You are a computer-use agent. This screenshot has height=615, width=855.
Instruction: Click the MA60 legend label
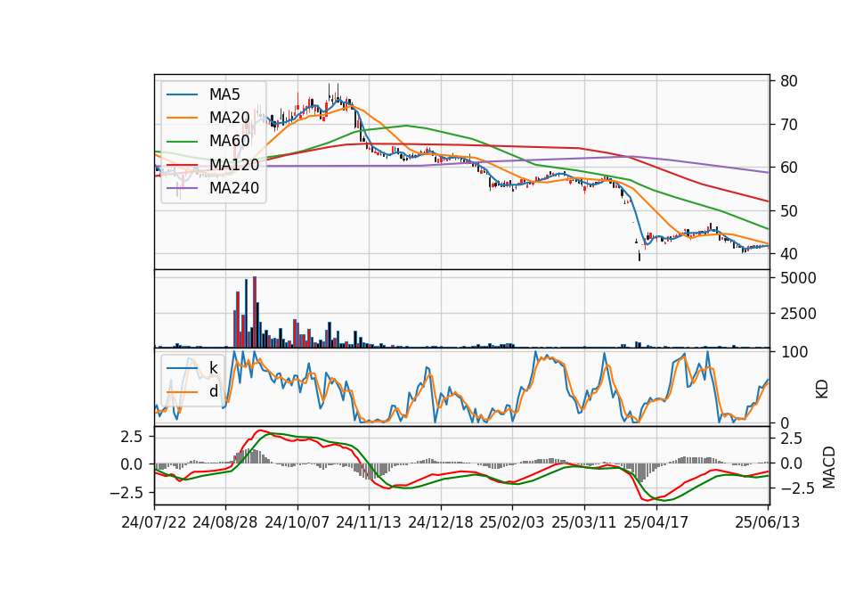(x=229, y=141)
